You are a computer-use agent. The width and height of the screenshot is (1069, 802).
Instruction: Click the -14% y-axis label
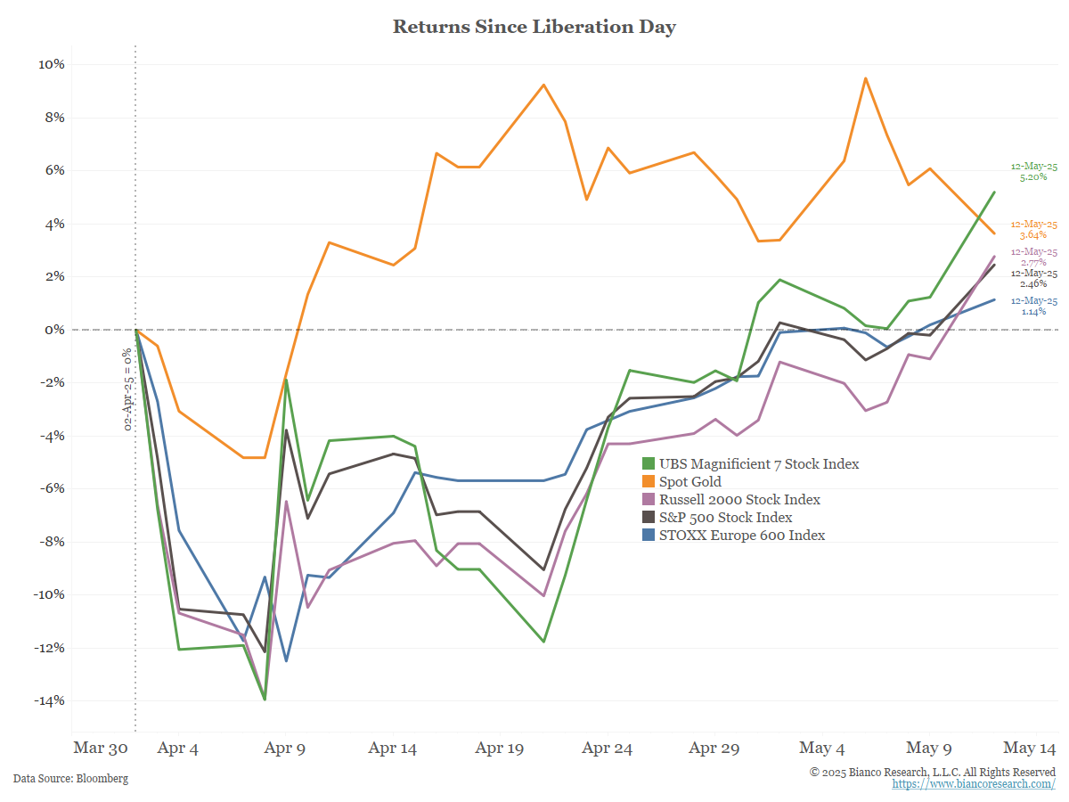[47, 700]
